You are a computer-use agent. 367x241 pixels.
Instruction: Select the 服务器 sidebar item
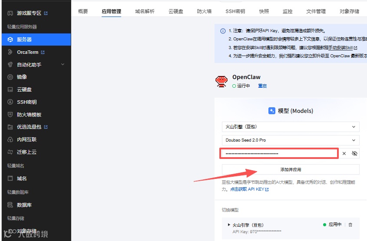coord(36,40)
